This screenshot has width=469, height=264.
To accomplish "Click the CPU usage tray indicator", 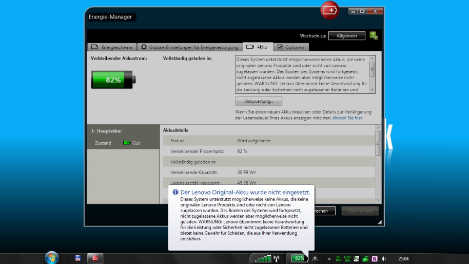I will [x=338, y=259].
